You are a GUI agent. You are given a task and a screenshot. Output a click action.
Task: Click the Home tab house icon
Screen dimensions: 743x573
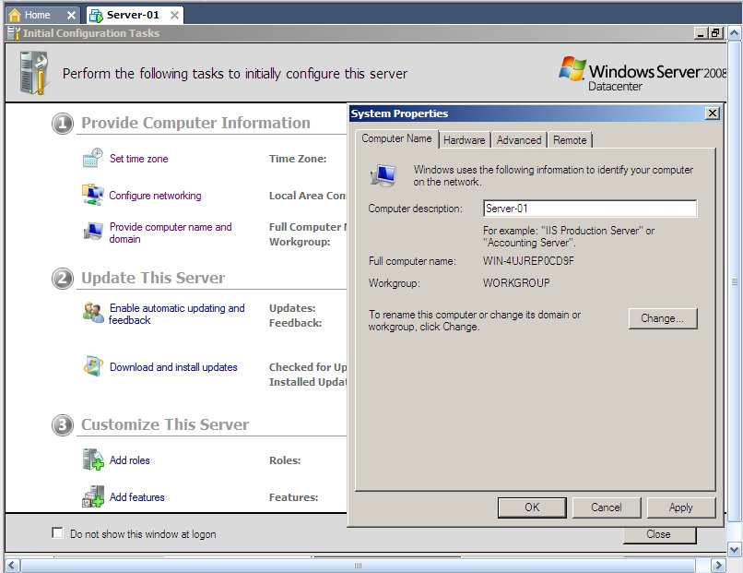pyautogui.click(x=15, y=15)
